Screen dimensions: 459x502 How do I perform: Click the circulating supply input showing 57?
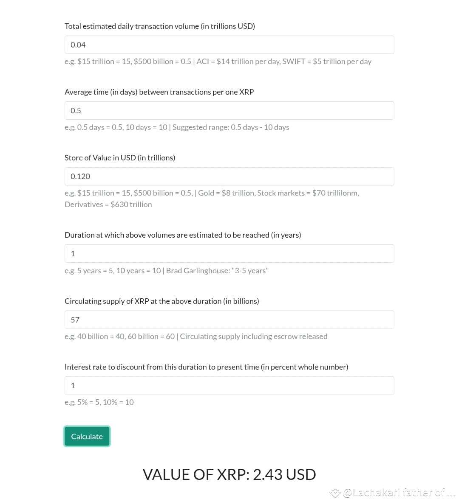point(229,319)
